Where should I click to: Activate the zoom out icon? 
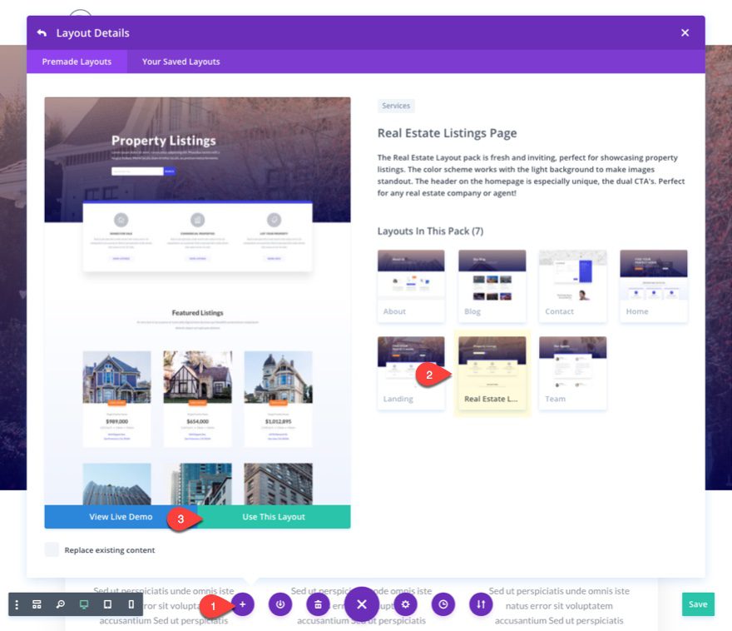(60, 604)
